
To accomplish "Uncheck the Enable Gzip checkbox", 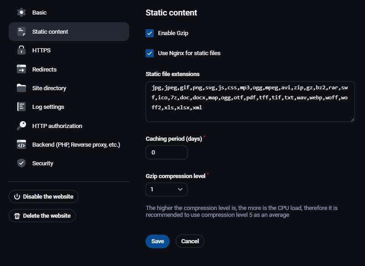I will click(x=150, y=33).
